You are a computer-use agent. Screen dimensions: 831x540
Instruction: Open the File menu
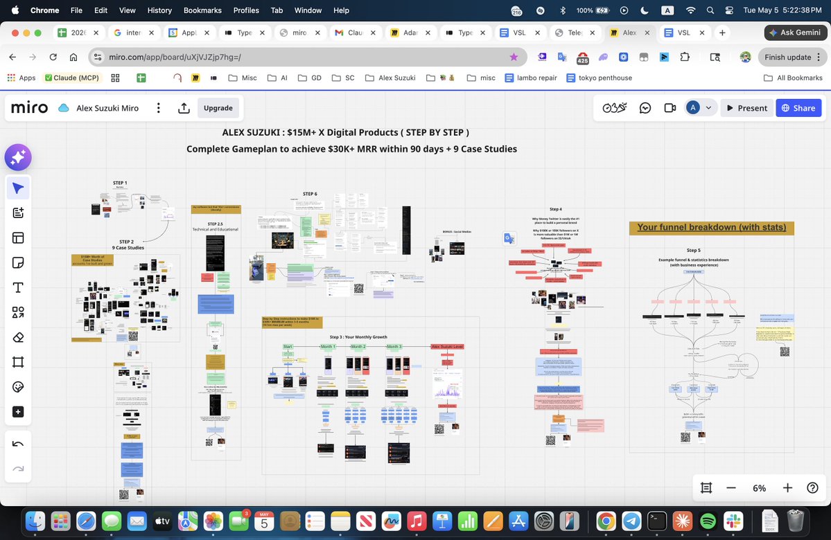pyautogui.click(x=76, y=10)
